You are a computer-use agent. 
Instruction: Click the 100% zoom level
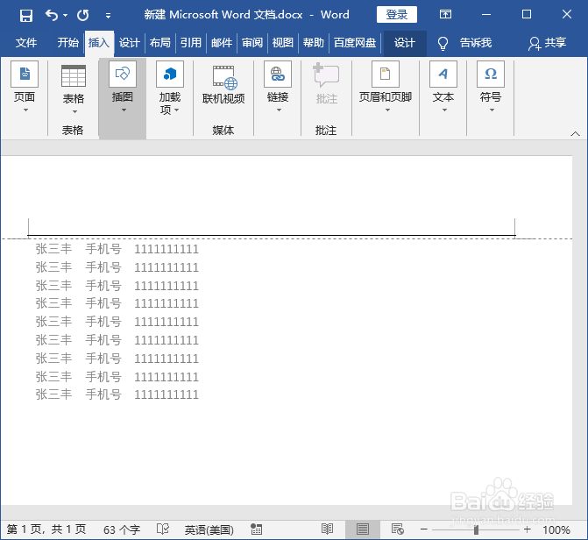coord(556,529)
